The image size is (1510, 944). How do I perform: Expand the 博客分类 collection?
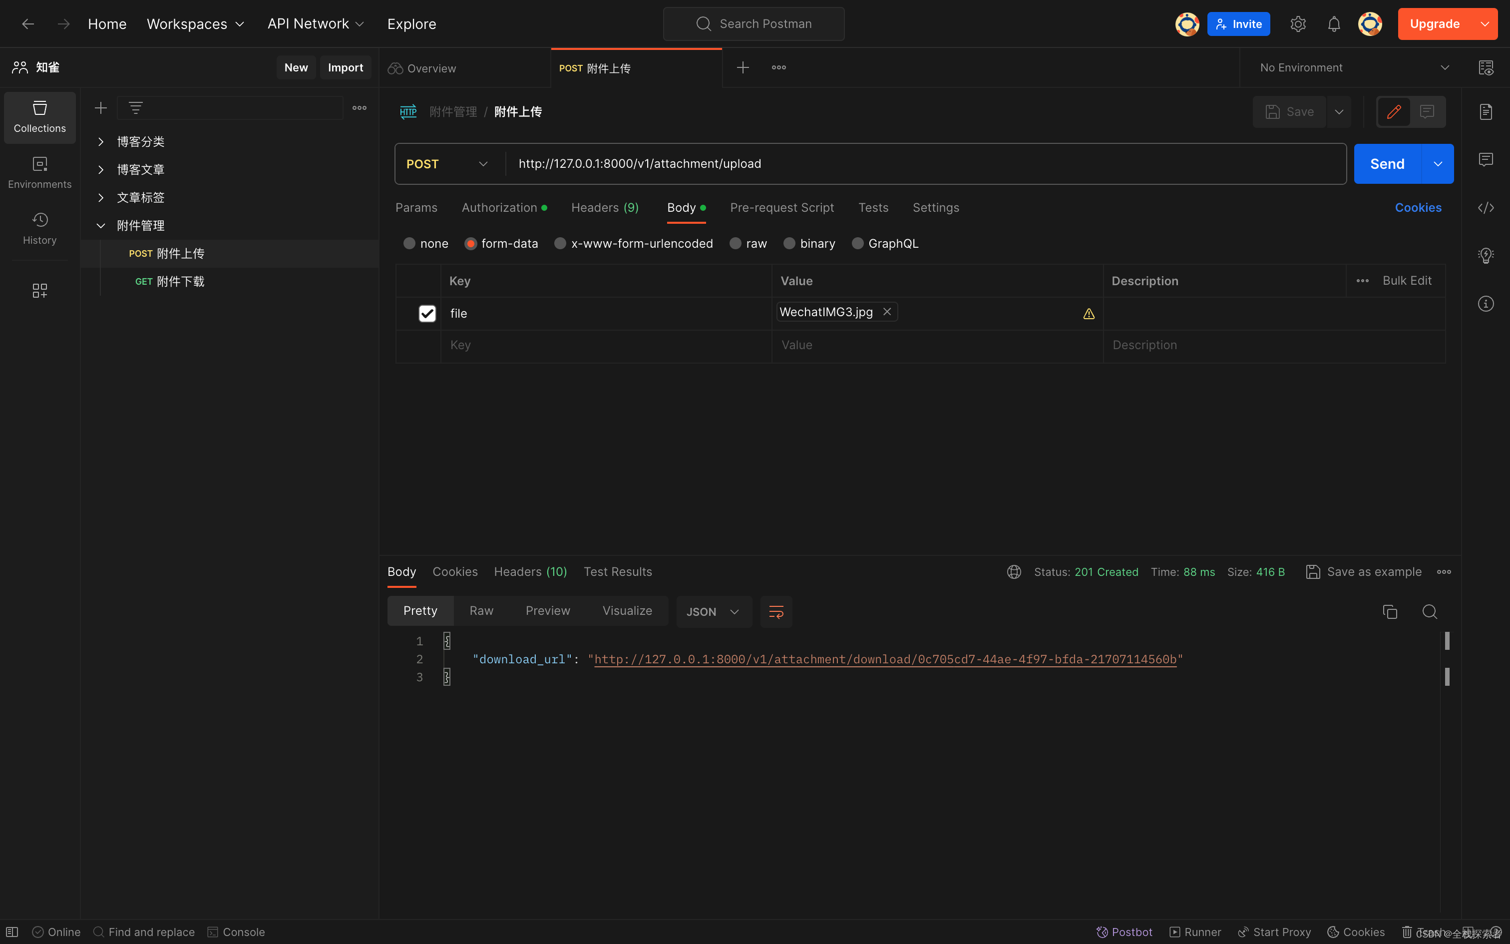[x=100, y=142]
